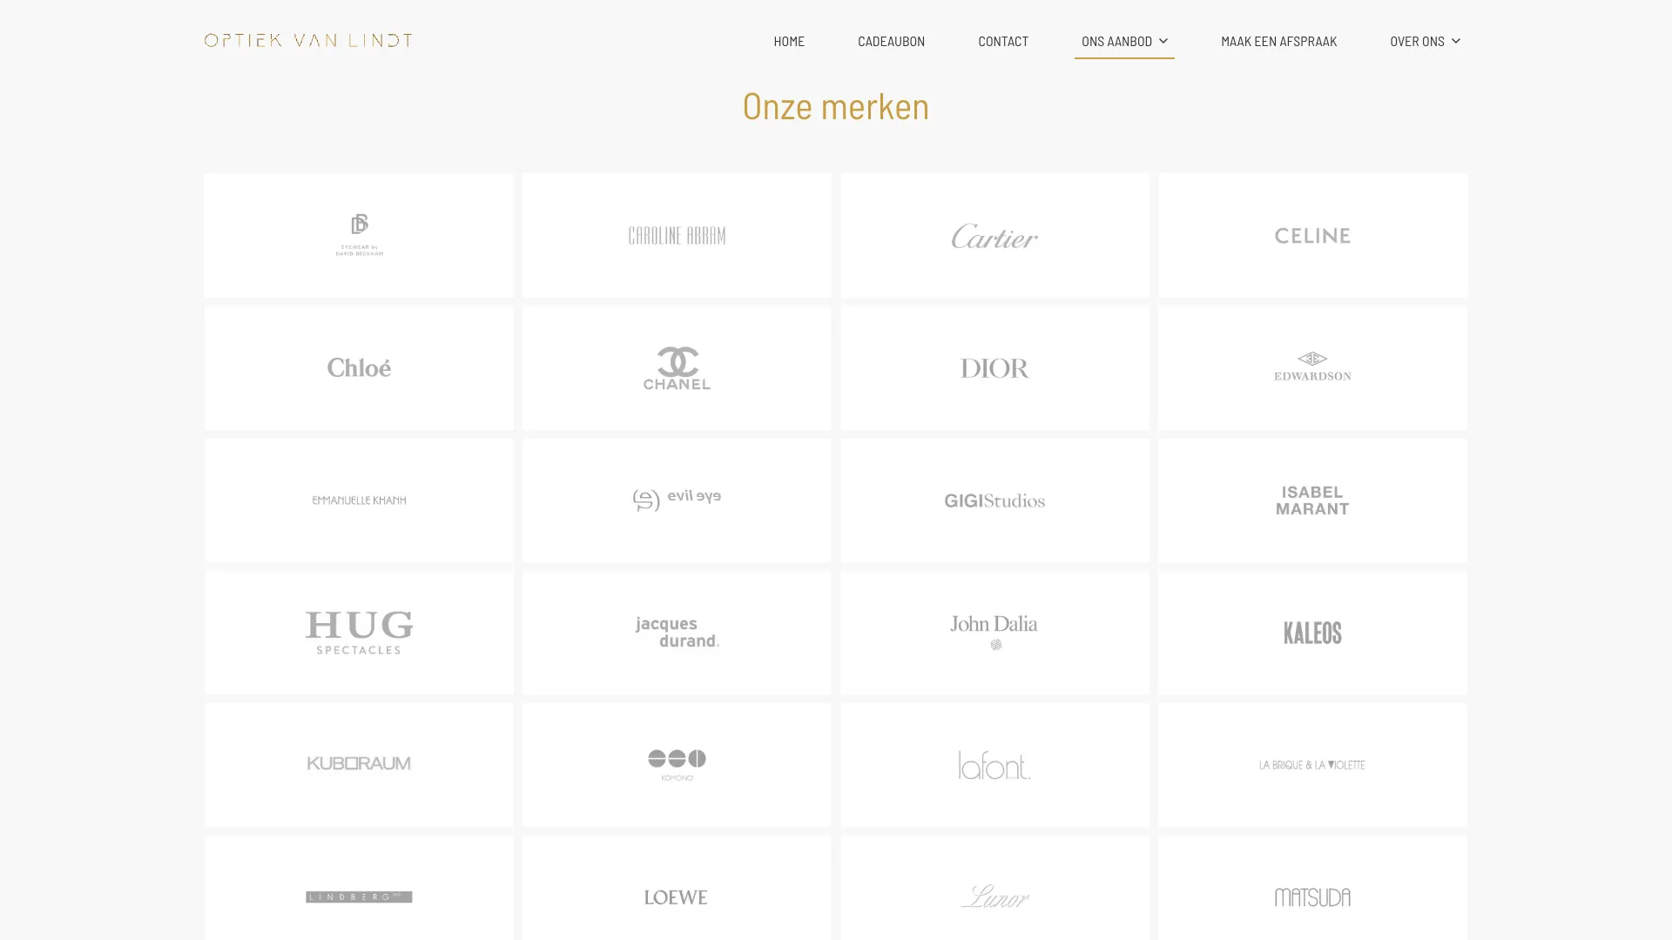Open the HUG Spectacles logo
The height and width of the screenshot is (940, 1672).
pyautogui.click(x=359, y=633)
